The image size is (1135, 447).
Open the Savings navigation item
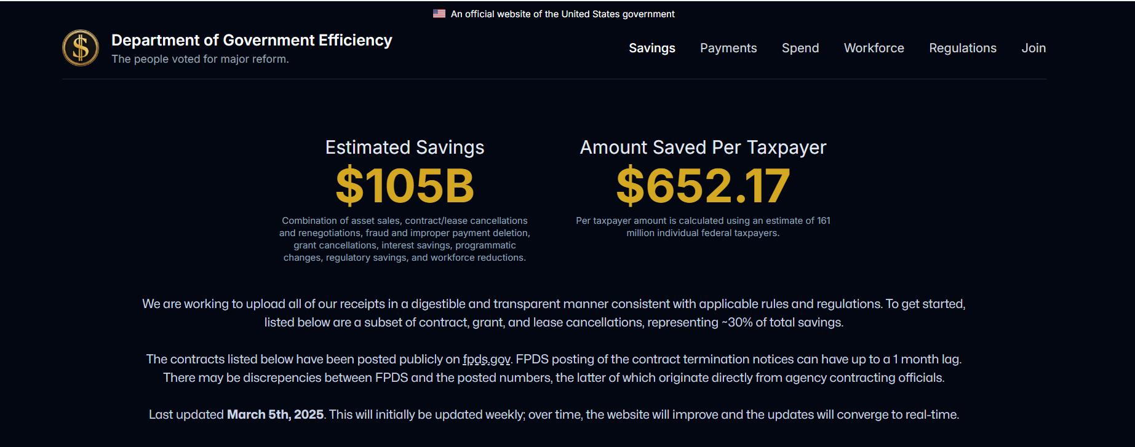(652, 48)
